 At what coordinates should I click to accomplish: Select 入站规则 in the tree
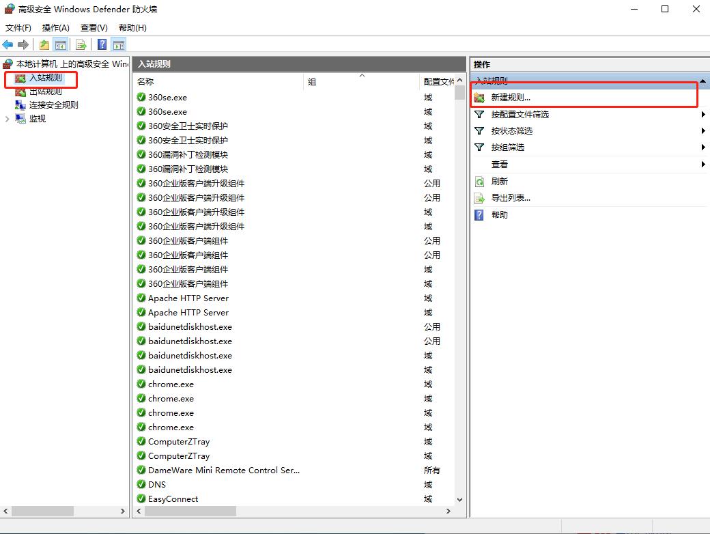[x=46, y=78]
